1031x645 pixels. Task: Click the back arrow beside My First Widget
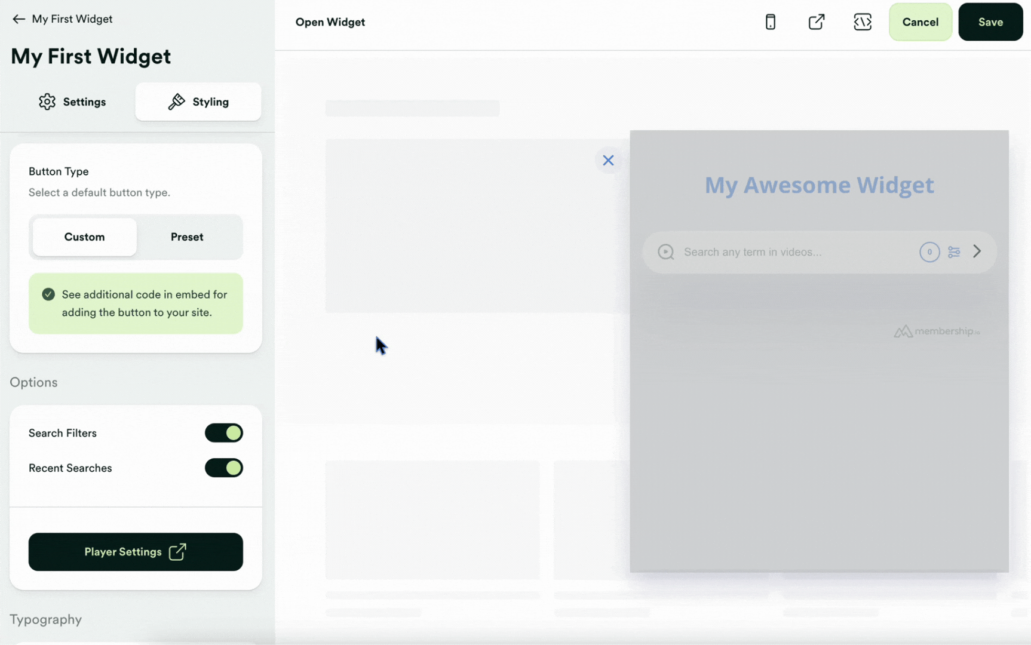[x=19, y=19]
